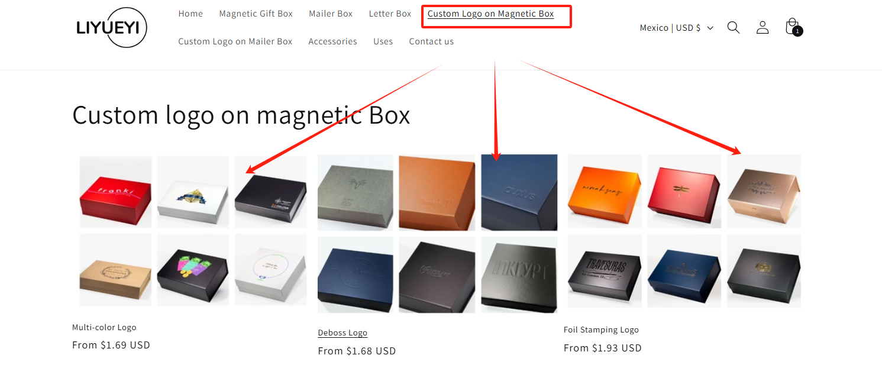Click the account login person icon
882x381 pixels.
pyautogui.click(x=763, y=28)
